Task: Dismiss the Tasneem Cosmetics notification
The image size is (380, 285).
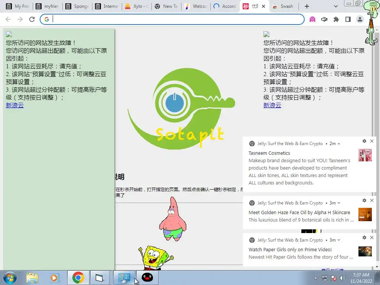Action: click(372, 141)
